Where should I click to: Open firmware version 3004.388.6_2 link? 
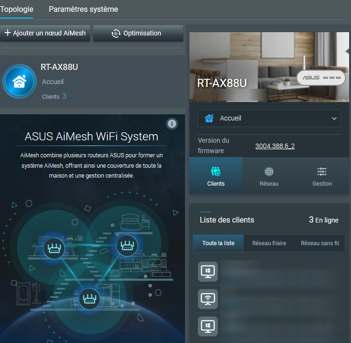pos(275,146)
